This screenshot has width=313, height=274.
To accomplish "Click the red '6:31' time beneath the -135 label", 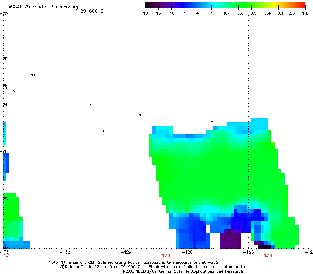I will click(x=8, y=256).
